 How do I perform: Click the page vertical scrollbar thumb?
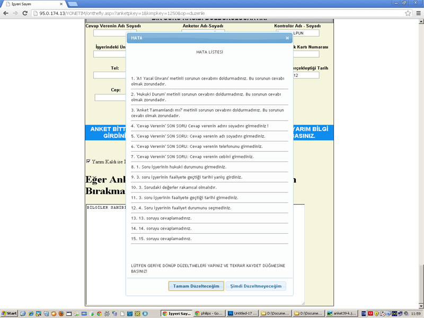(x=421, y=283)
